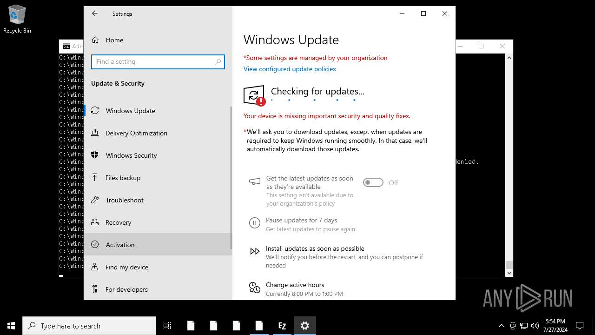Open Settings Home icon
The width and height of the screenshot is (595, 335).
[x=95, y=40]
